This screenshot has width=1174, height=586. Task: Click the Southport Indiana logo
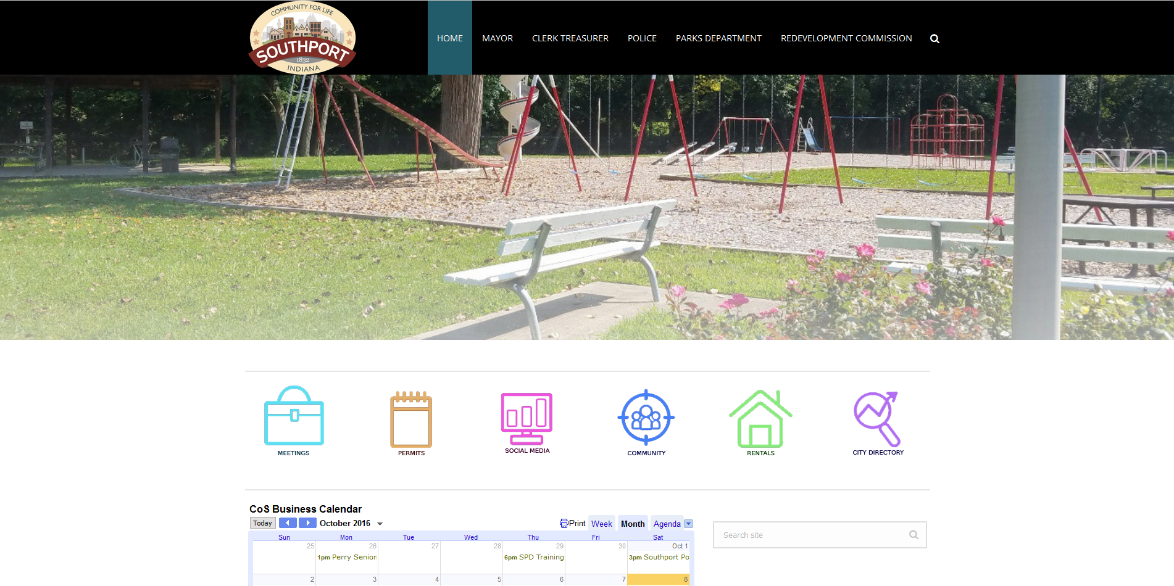click(x=302, y=38)
